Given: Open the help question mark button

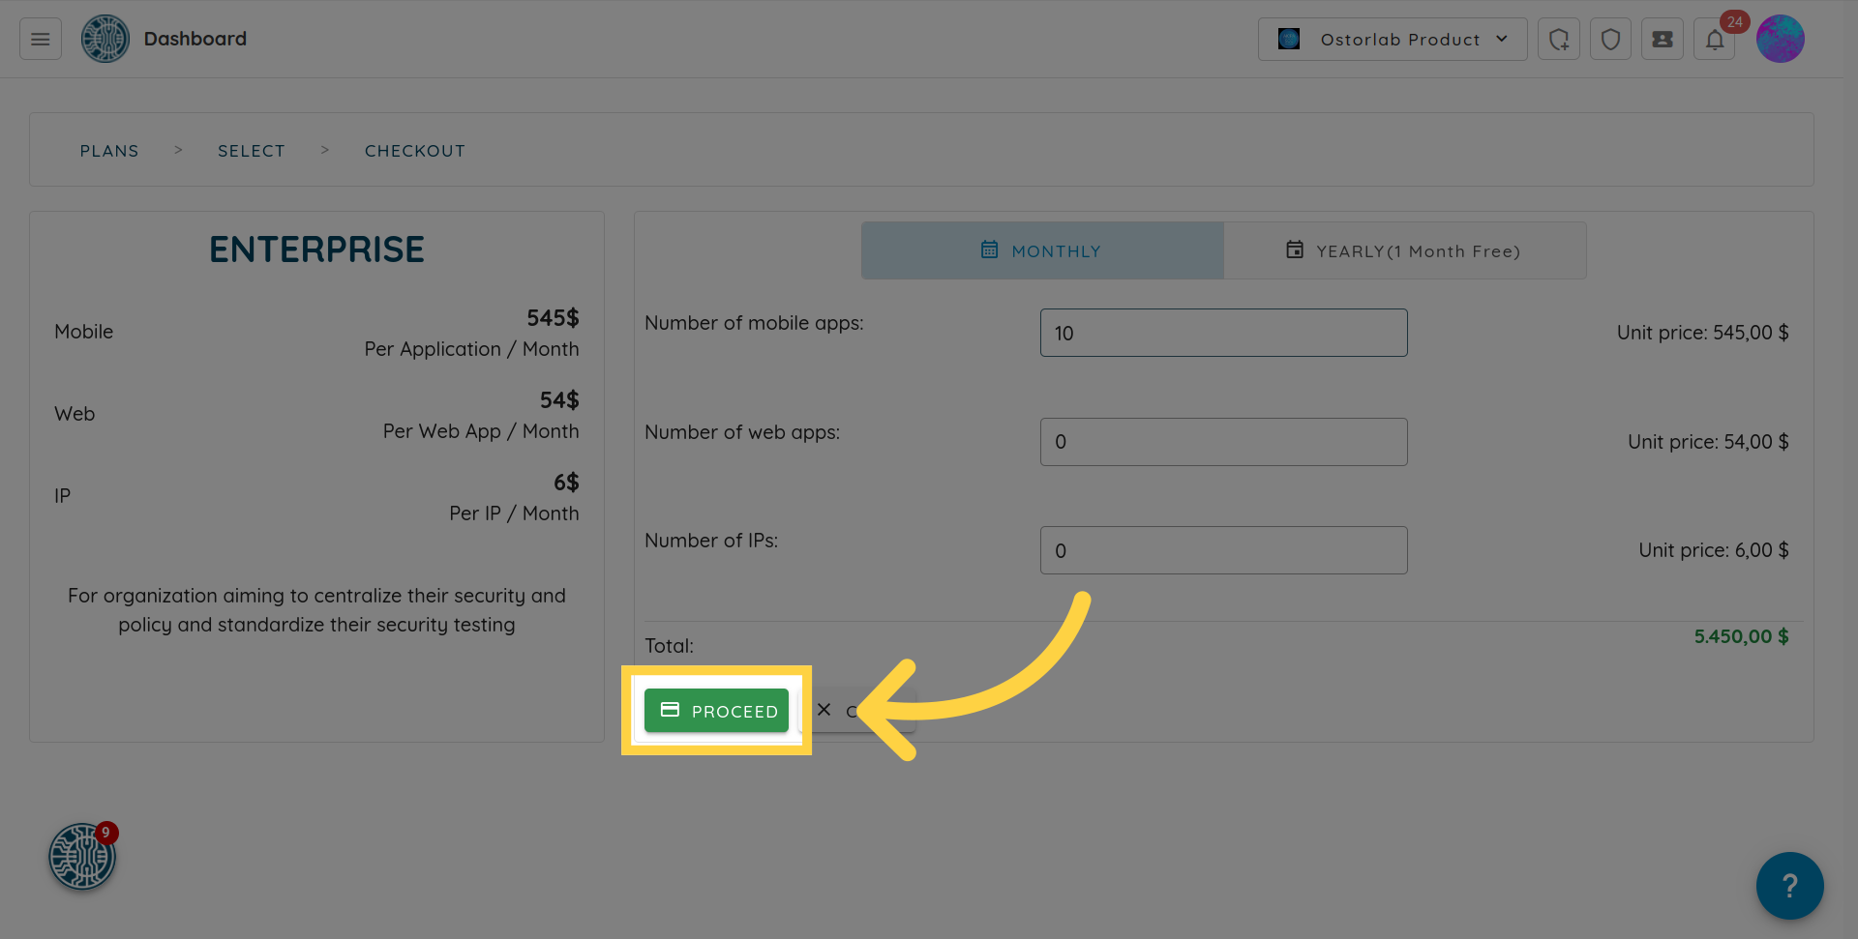Looking at the screenshot, I should point(1789,885).
